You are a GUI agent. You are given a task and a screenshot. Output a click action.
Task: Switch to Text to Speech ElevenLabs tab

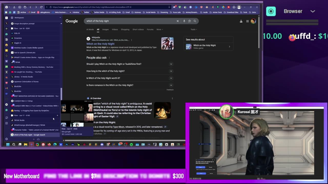[x=35, y=53]
